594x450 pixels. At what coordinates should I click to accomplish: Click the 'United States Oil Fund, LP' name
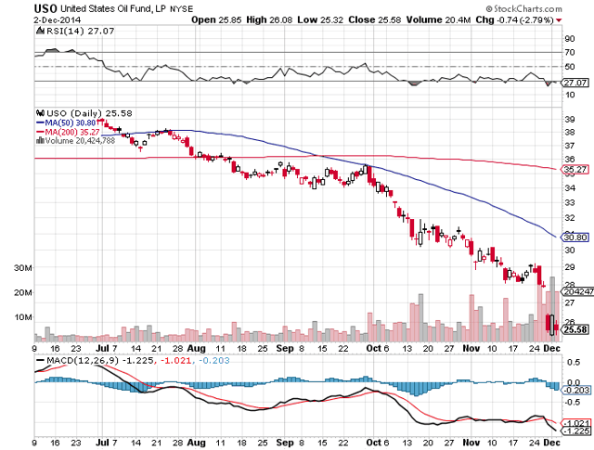click(x=113, y=8)
